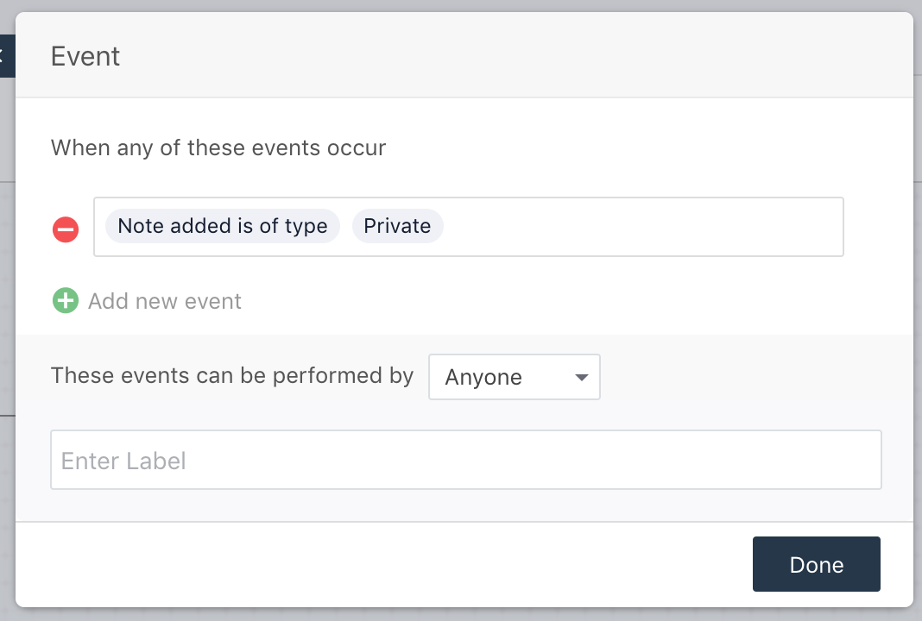The image size is (922, 621).
Task: Select the green add icon next to Add new event
Action: point(65,300)
